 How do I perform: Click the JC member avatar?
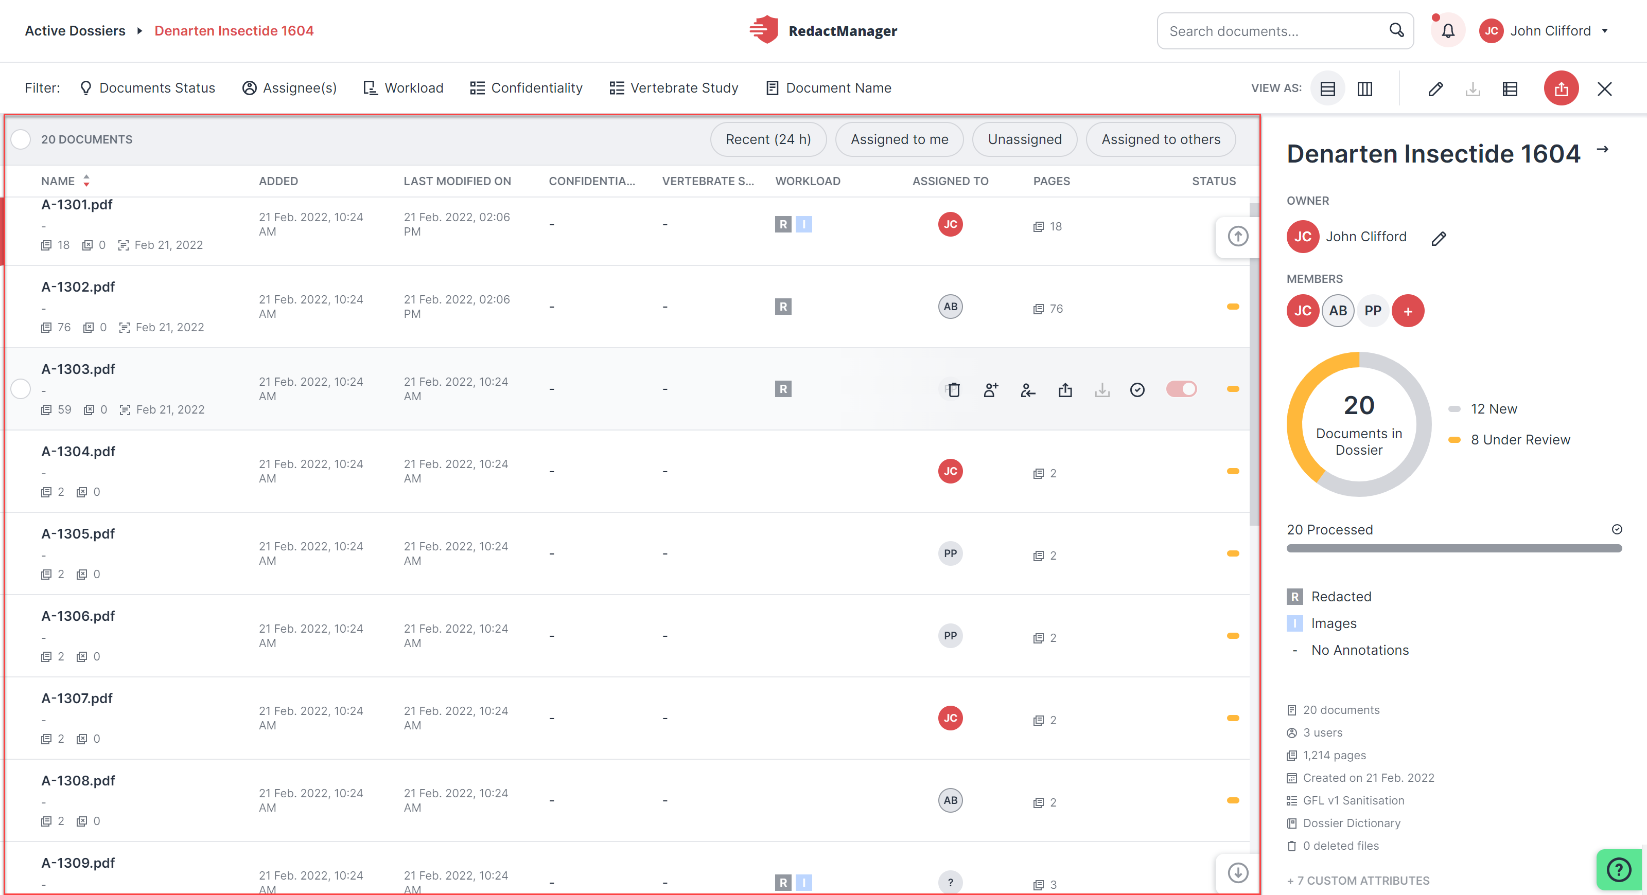(x=1302, y=311)
